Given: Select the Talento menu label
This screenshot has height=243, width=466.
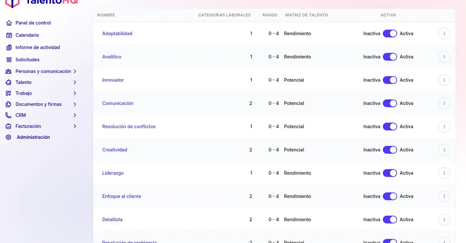Looking at the screenshot, I should click(x=24, y=82).
